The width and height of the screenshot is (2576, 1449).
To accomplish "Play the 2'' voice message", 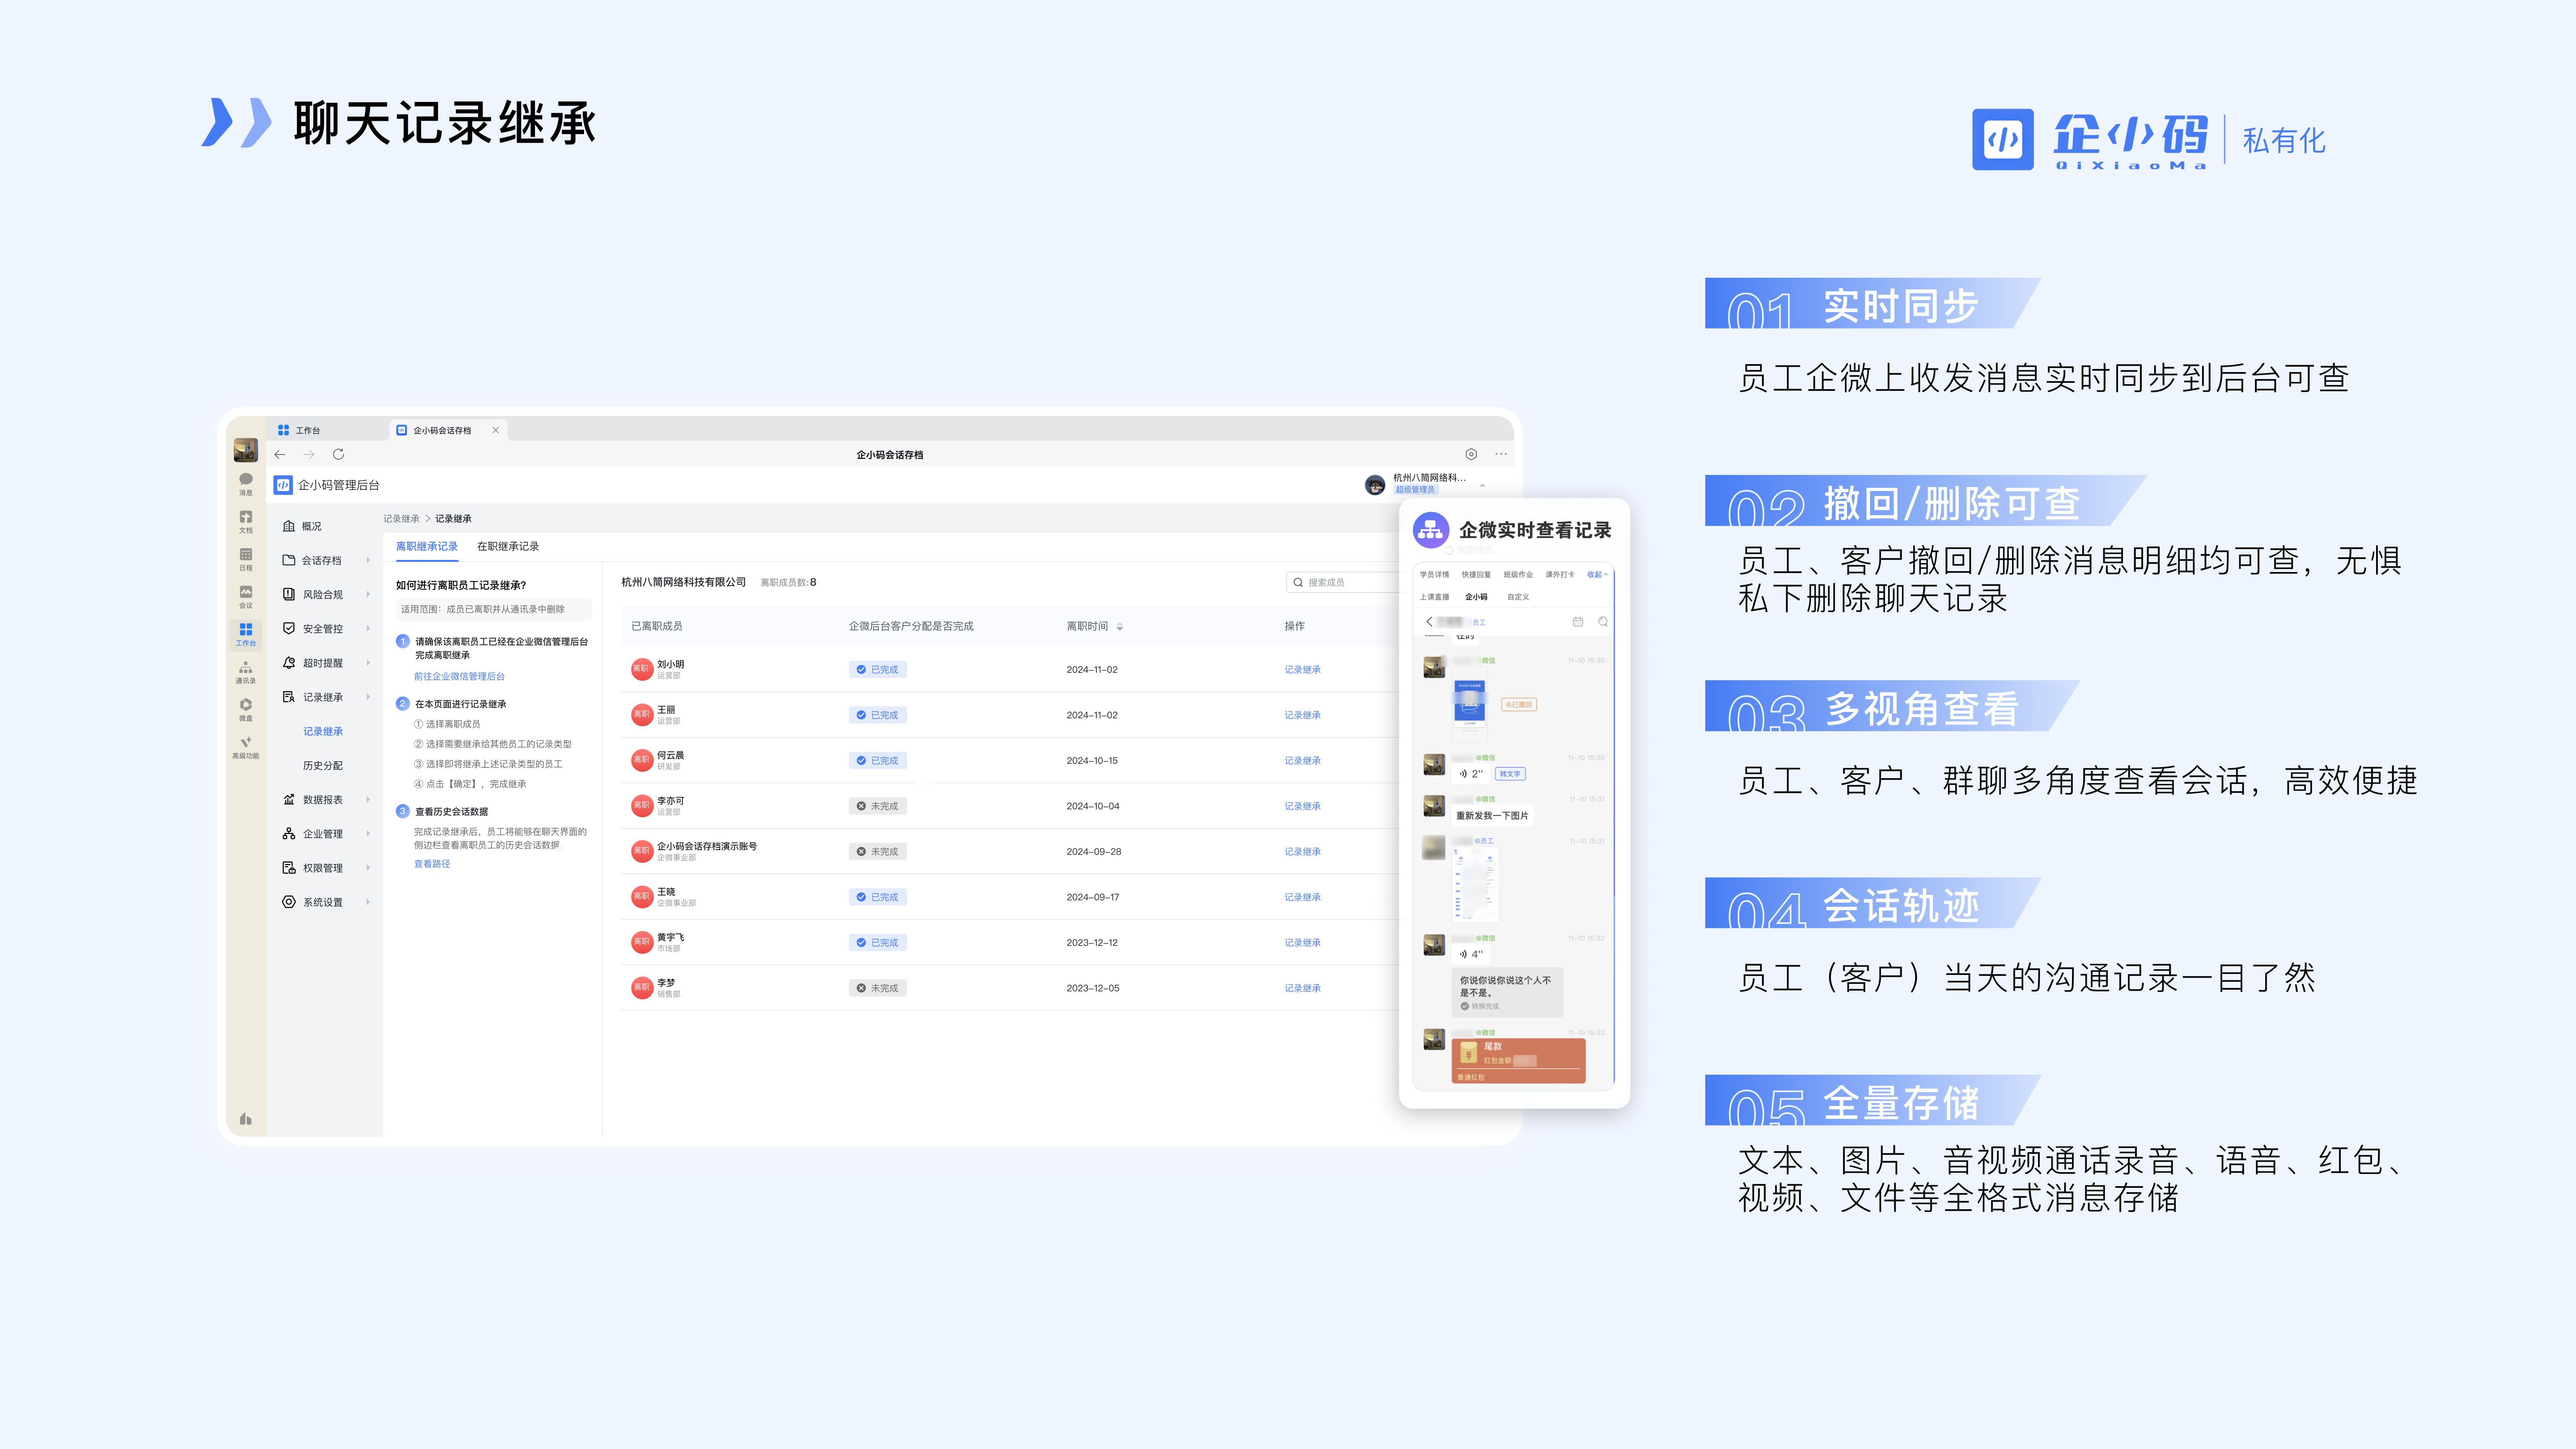I will [1470, 774].
